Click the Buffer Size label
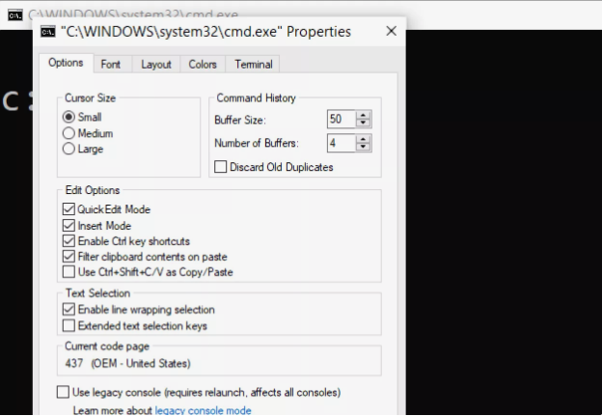The width and height of the screenshot is (602, 416). point(240,120)
